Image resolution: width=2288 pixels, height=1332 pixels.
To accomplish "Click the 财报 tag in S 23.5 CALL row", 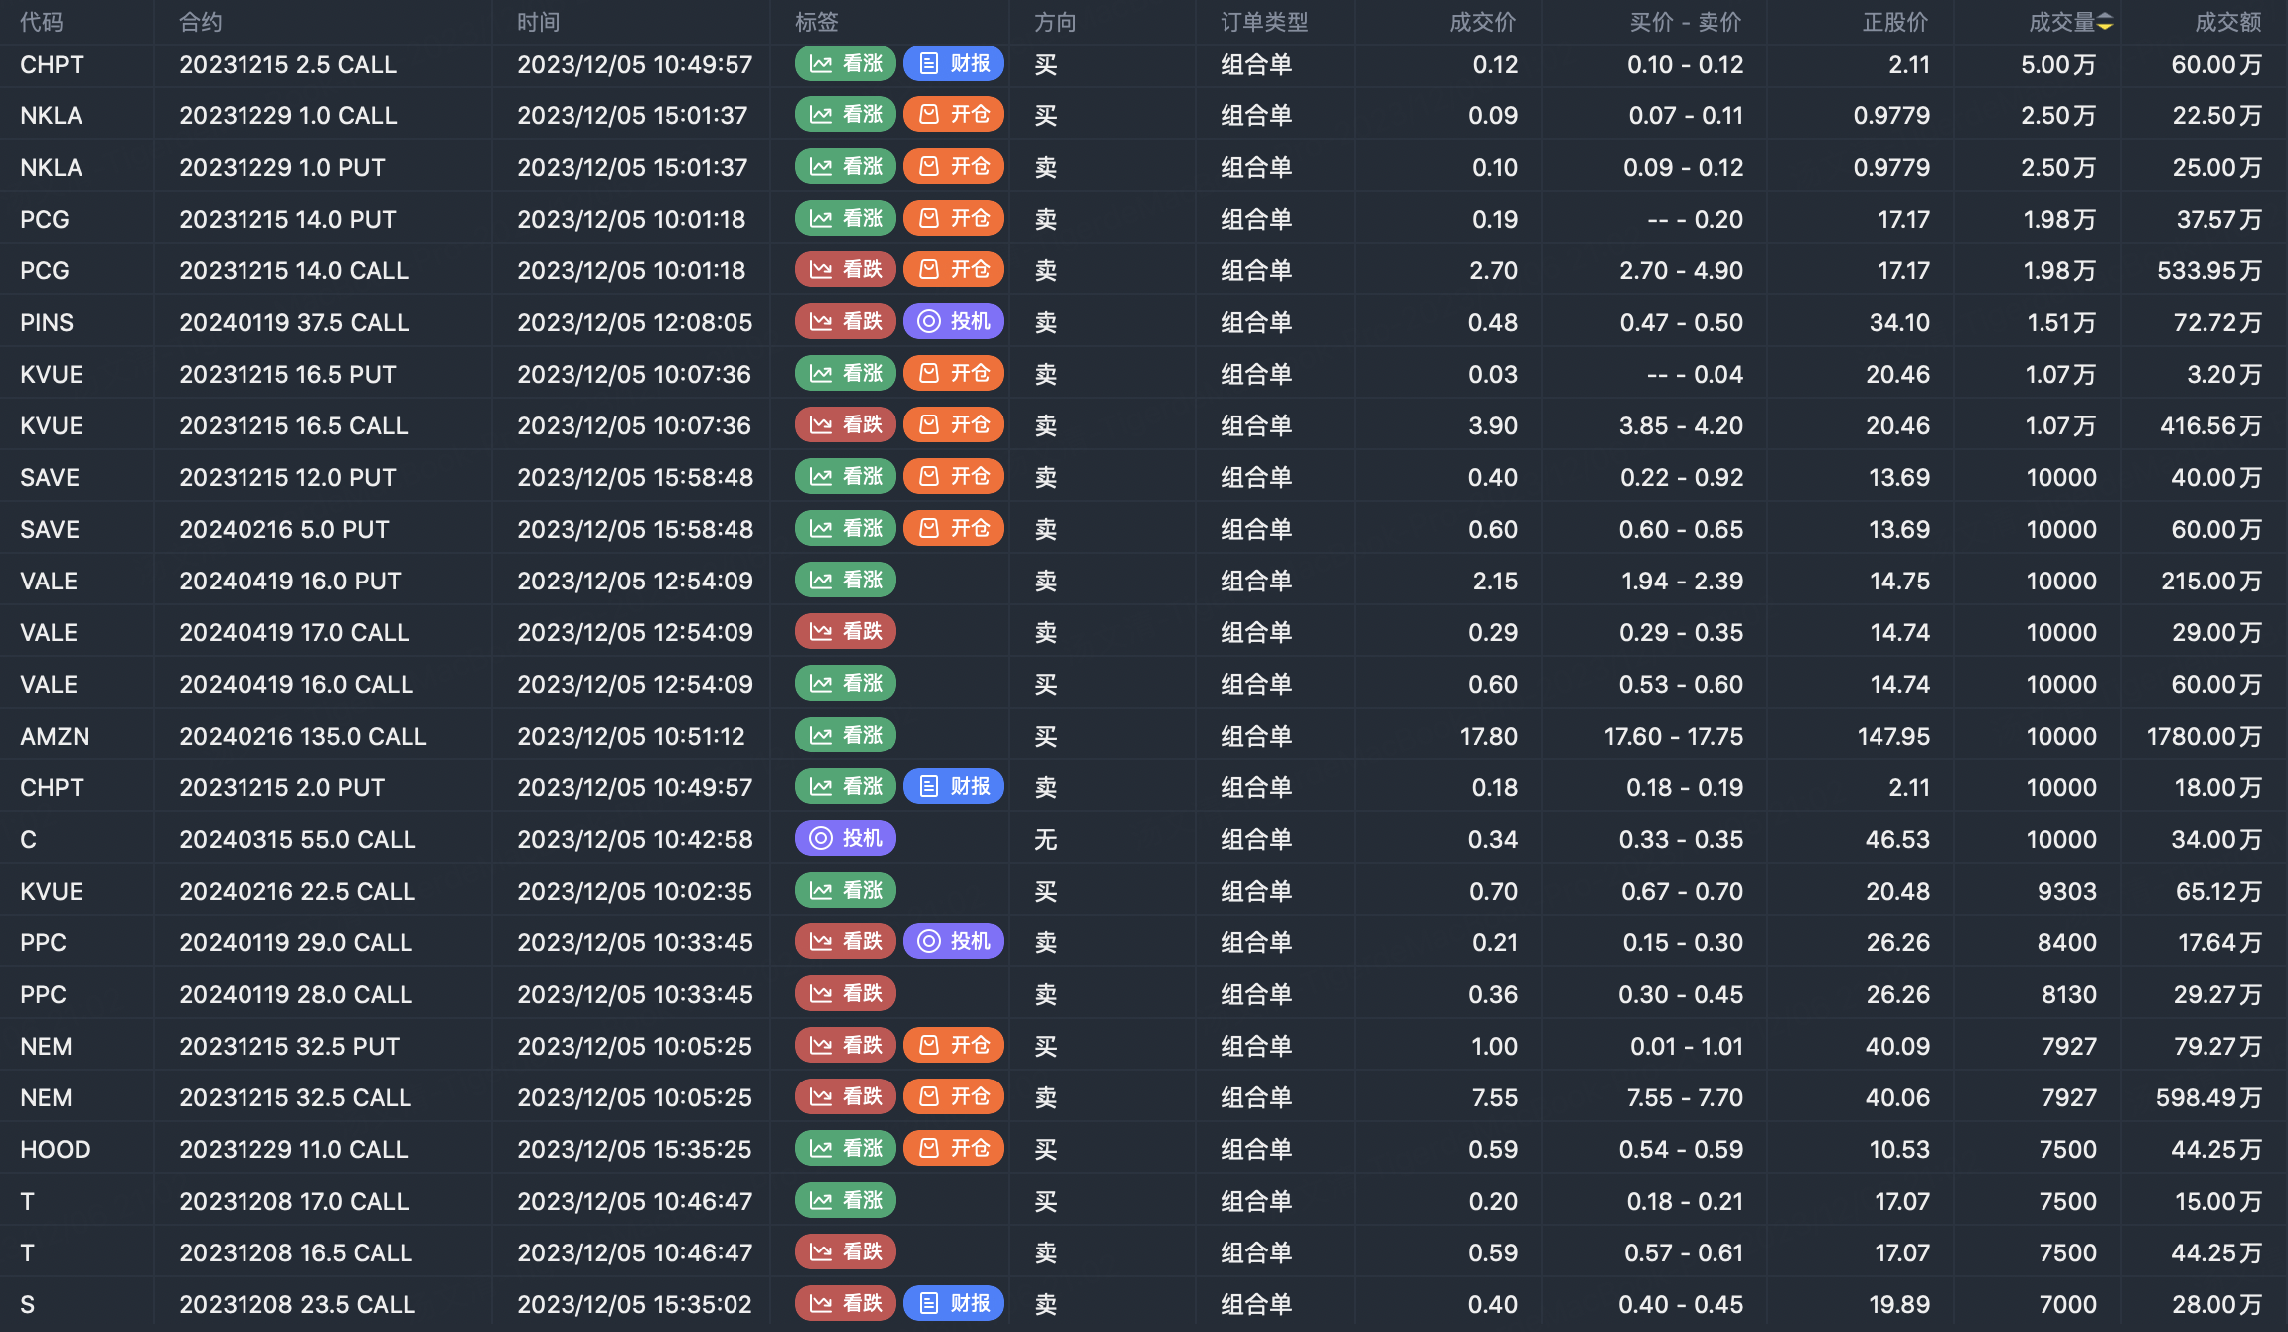I will [953, 1304].
